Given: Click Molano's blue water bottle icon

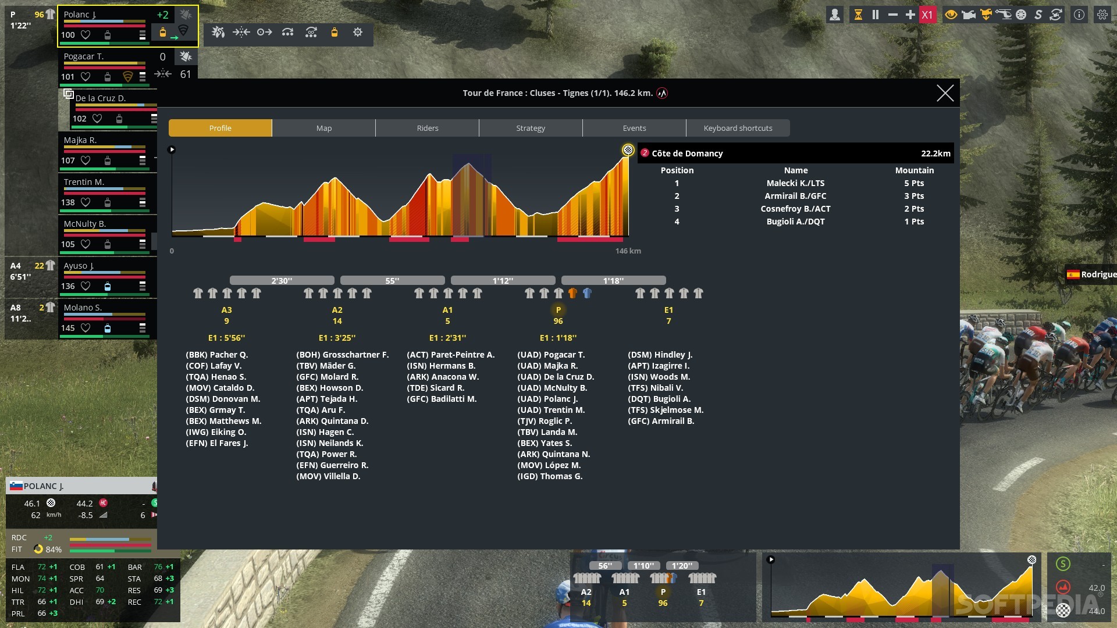Looking at the screenshot, I should coord(108,328).
